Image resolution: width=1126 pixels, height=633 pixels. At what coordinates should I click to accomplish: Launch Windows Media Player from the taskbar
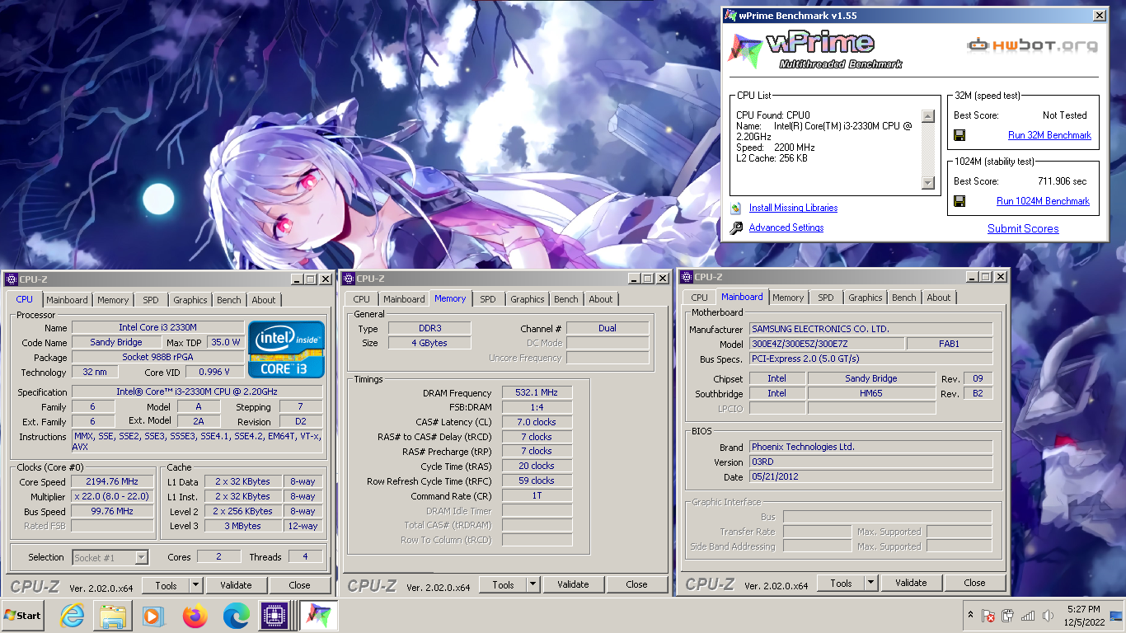tap(152, 616)
